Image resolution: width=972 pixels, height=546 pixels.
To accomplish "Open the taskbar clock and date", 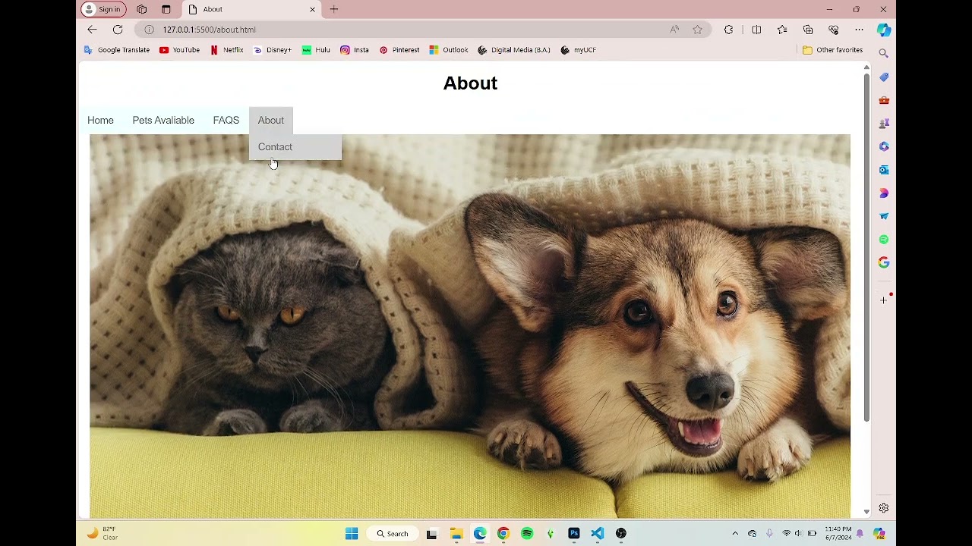I will (838, 533).
